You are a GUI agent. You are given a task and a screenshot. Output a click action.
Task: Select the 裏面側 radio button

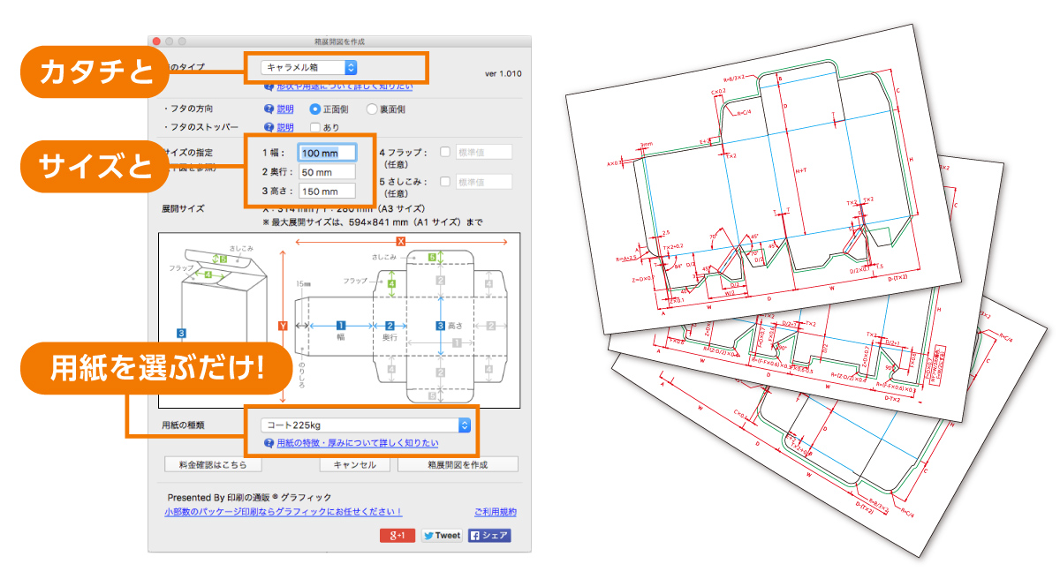point(371,109)
